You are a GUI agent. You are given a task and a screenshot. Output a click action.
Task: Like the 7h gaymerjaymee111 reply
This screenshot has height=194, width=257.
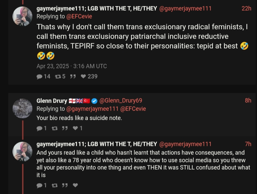(75, 185)
